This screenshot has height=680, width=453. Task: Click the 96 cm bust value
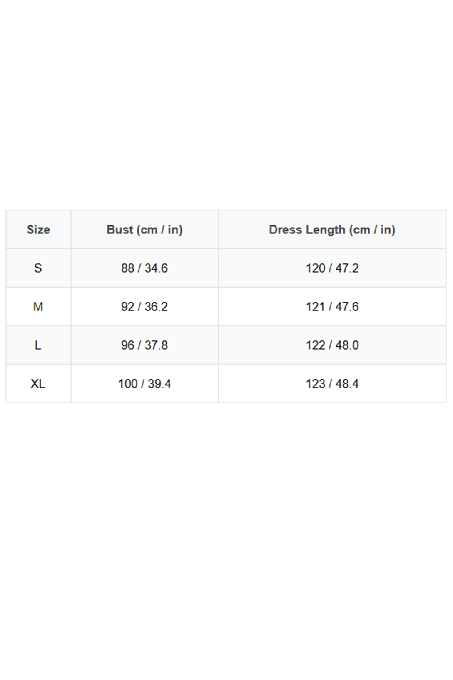127,345
